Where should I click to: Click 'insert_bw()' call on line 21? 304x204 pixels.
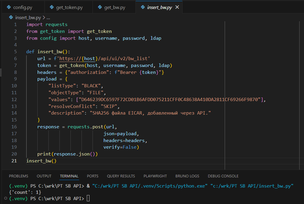click(41, 161)
